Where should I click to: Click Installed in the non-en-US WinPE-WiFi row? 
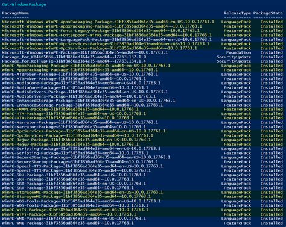click(x=272, y=214)
